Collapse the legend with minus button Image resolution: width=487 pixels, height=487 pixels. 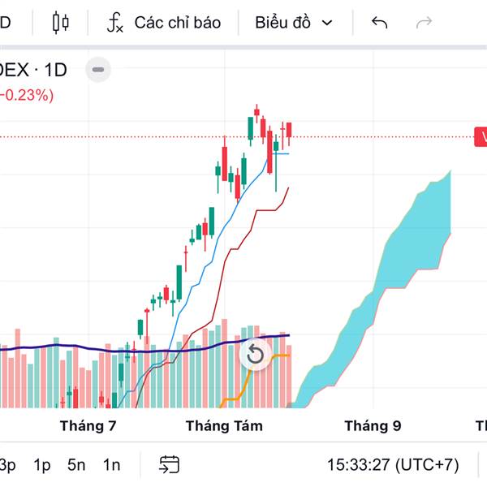[98, 70]
